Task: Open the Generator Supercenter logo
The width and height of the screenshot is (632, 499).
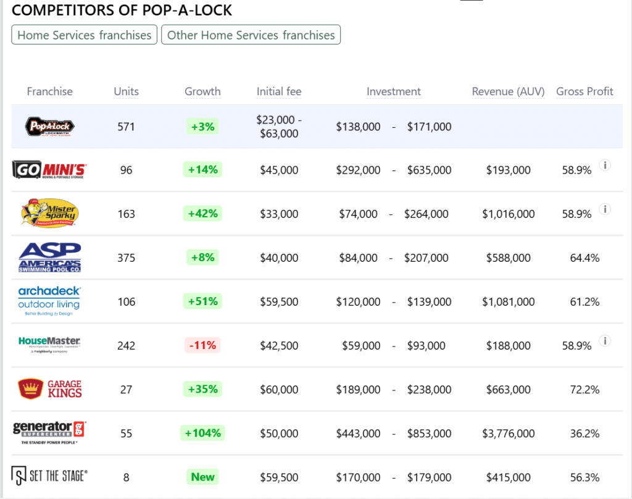Action: (49, 433)
